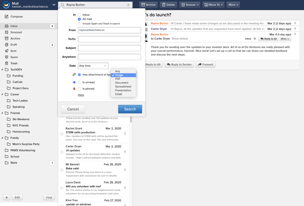
Task: Collapse the TechDEV folder tree
Action: point(2,69)
